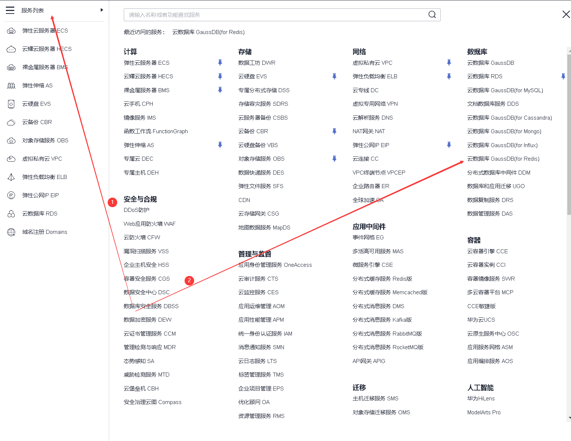Open 云日志服务 LTS

click(x=257, y=361)
